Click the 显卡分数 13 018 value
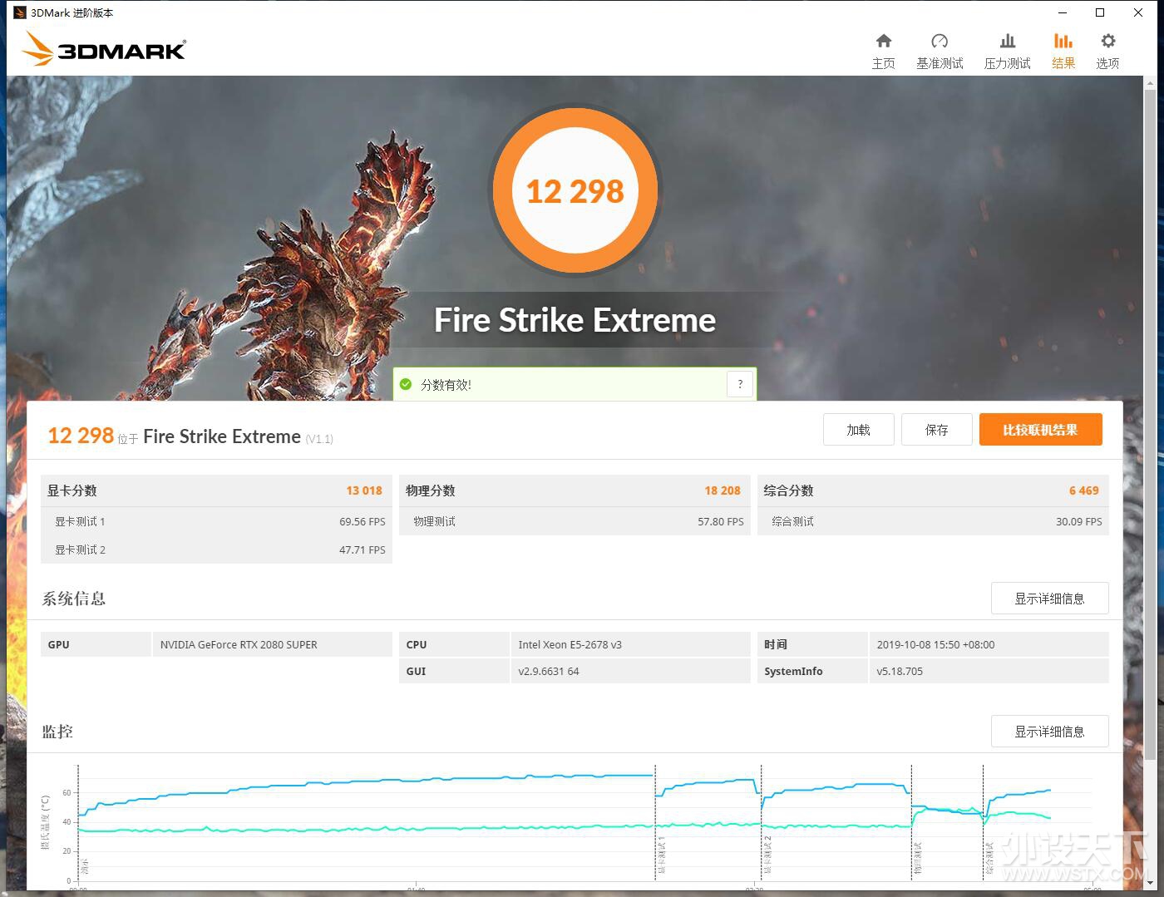Viewport: 1164px width, 897px height. [364, 490]
